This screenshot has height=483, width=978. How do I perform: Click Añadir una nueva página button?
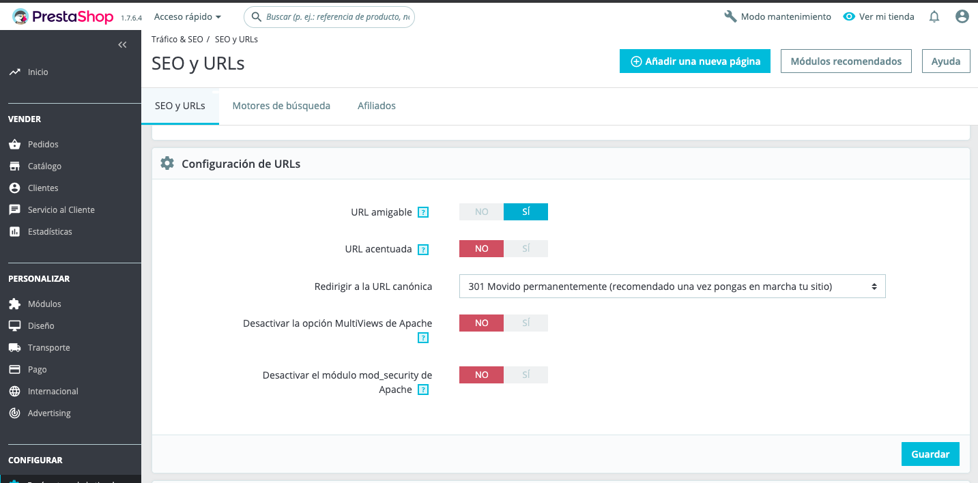[x=695, y=61]
